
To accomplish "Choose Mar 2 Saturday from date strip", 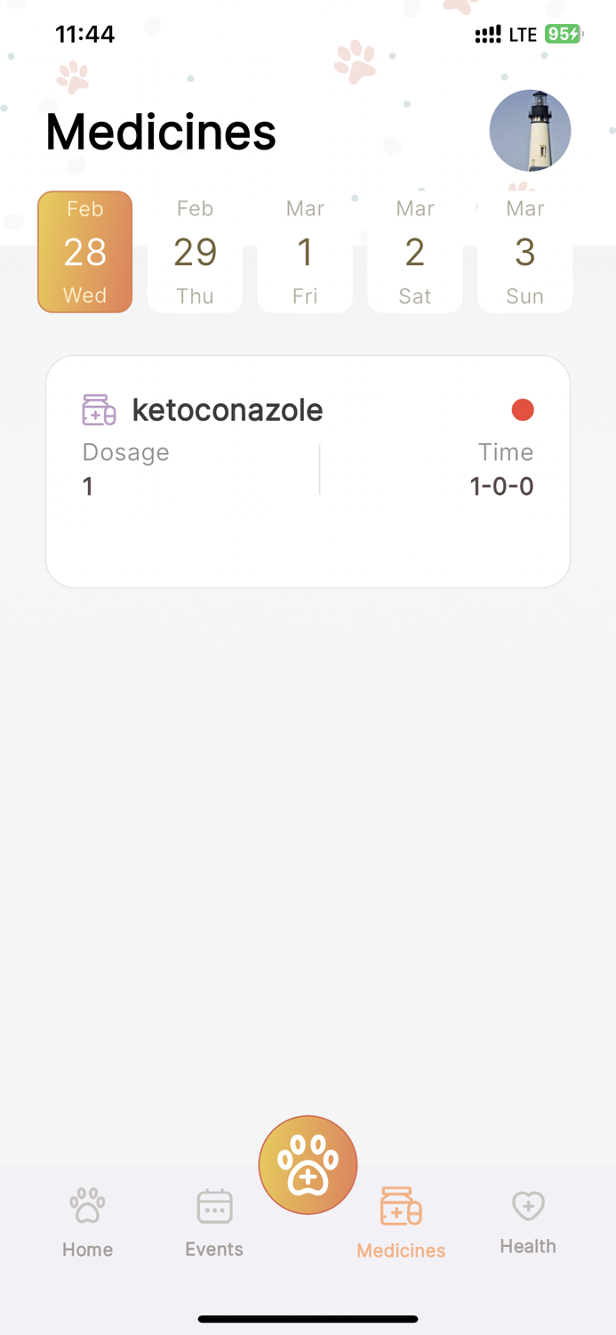I will click(414, 252).
